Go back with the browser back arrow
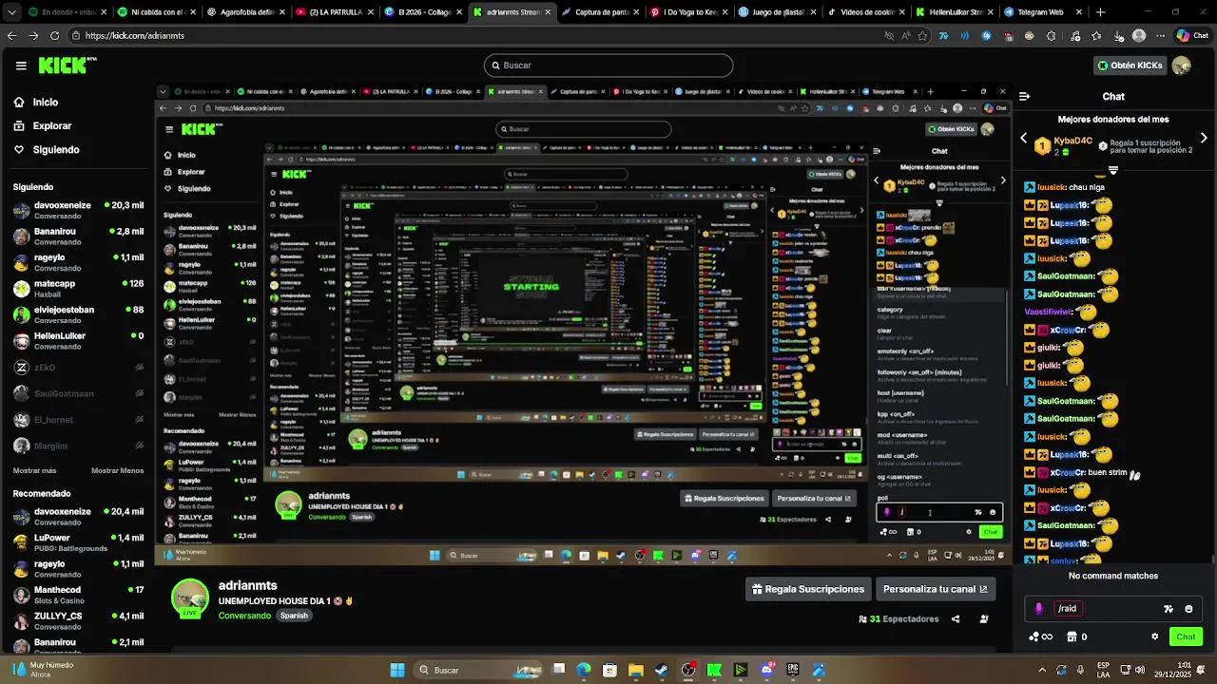 tap(12, 35)
